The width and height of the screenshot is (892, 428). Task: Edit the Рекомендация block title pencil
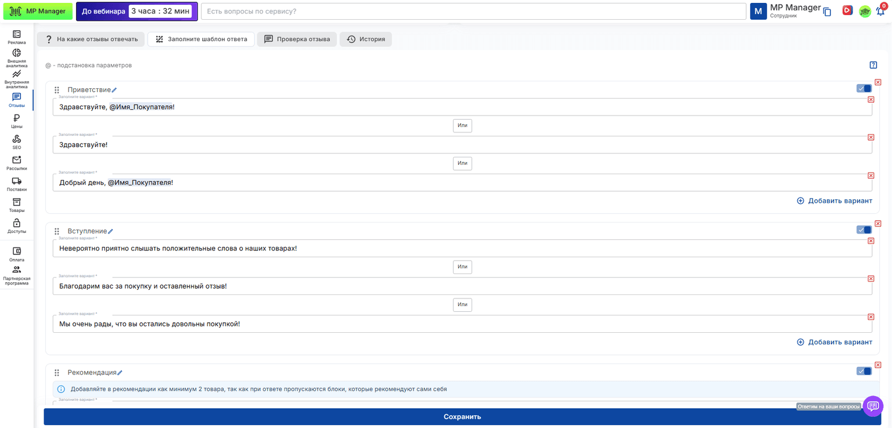tap(120, 373)
